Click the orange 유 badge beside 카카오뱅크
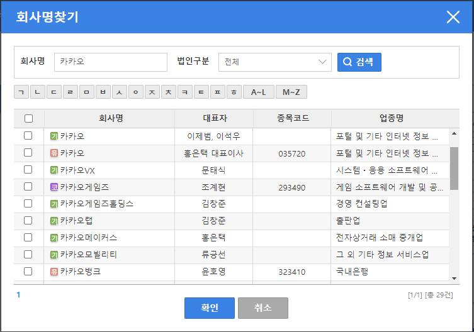The image size is (474, 332). click(x=54, y=271)
